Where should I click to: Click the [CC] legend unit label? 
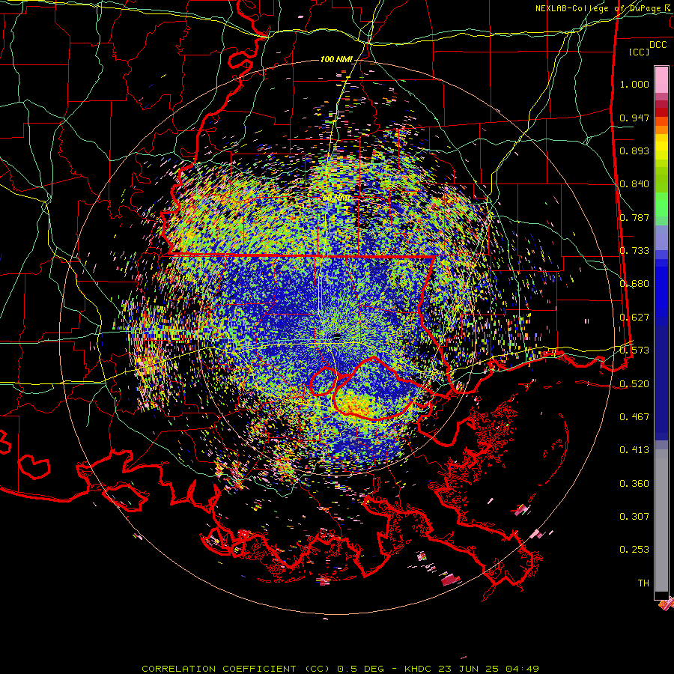[x=640, y=52]
